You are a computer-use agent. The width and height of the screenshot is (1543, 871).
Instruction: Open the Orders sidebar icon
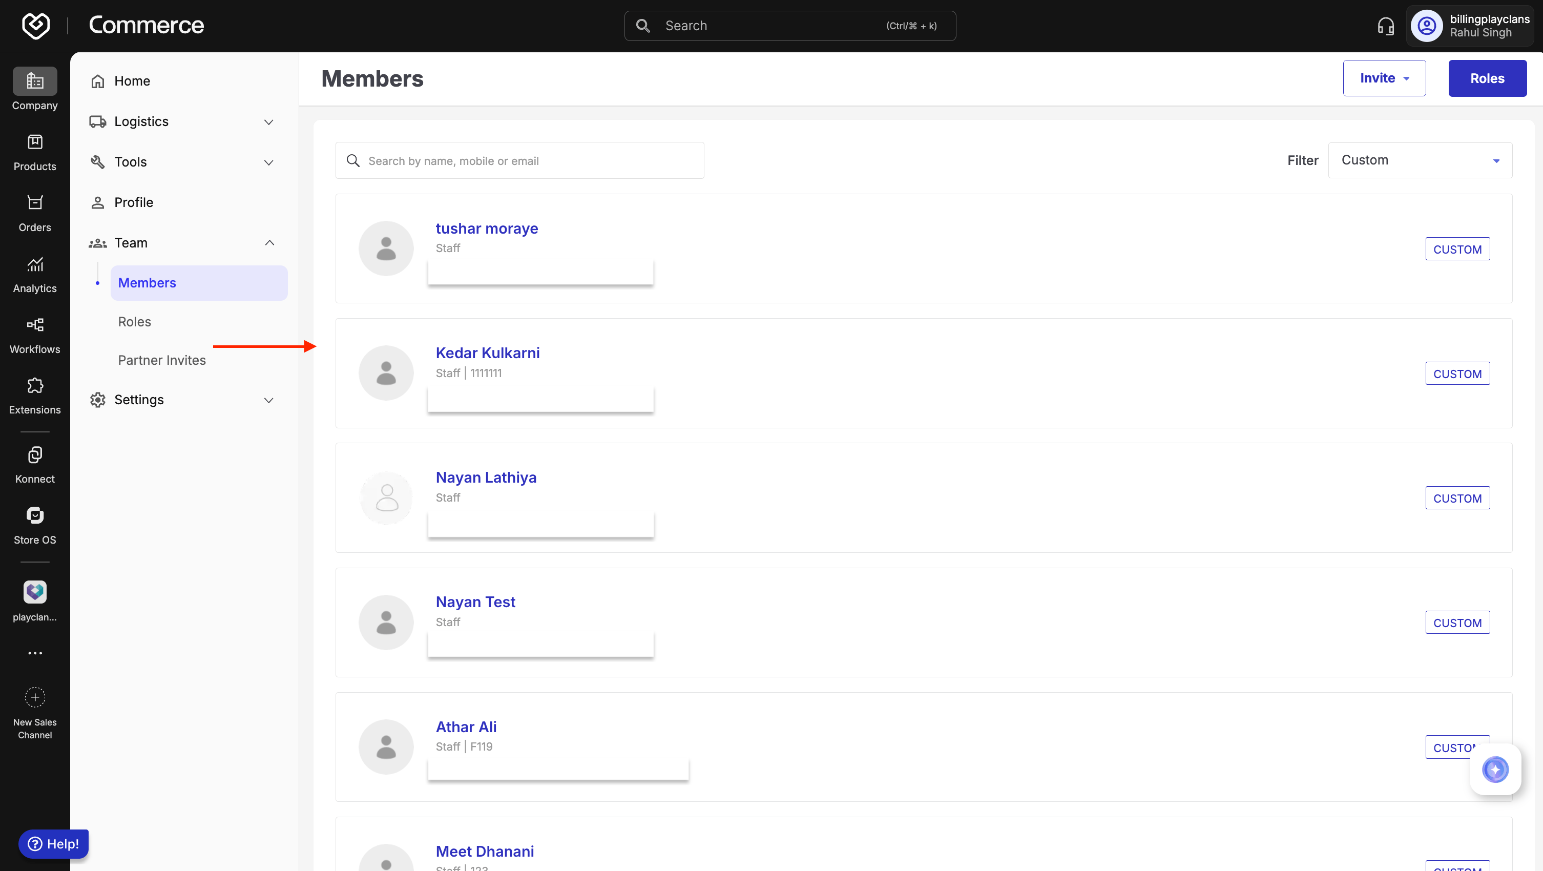point(35,203)
